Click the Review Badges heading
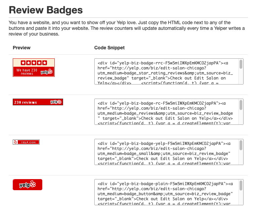255x216 pixels. [46, 10]
